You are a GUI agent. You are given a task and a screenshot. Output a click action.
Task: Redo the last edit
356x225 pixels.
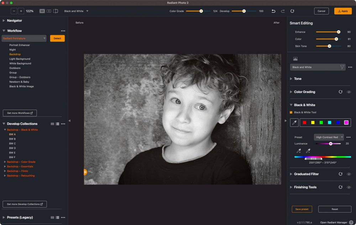tap(283, 11)
